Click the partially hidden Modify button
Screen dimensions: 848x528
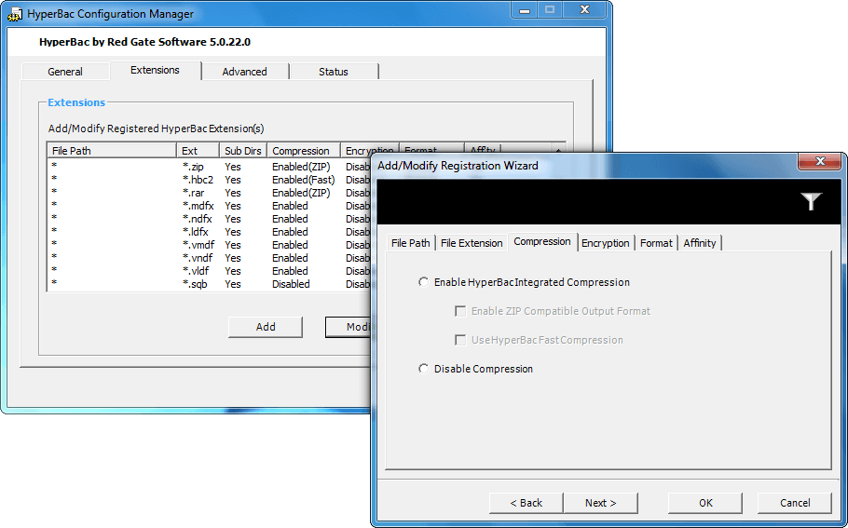(x=349, y=327)
